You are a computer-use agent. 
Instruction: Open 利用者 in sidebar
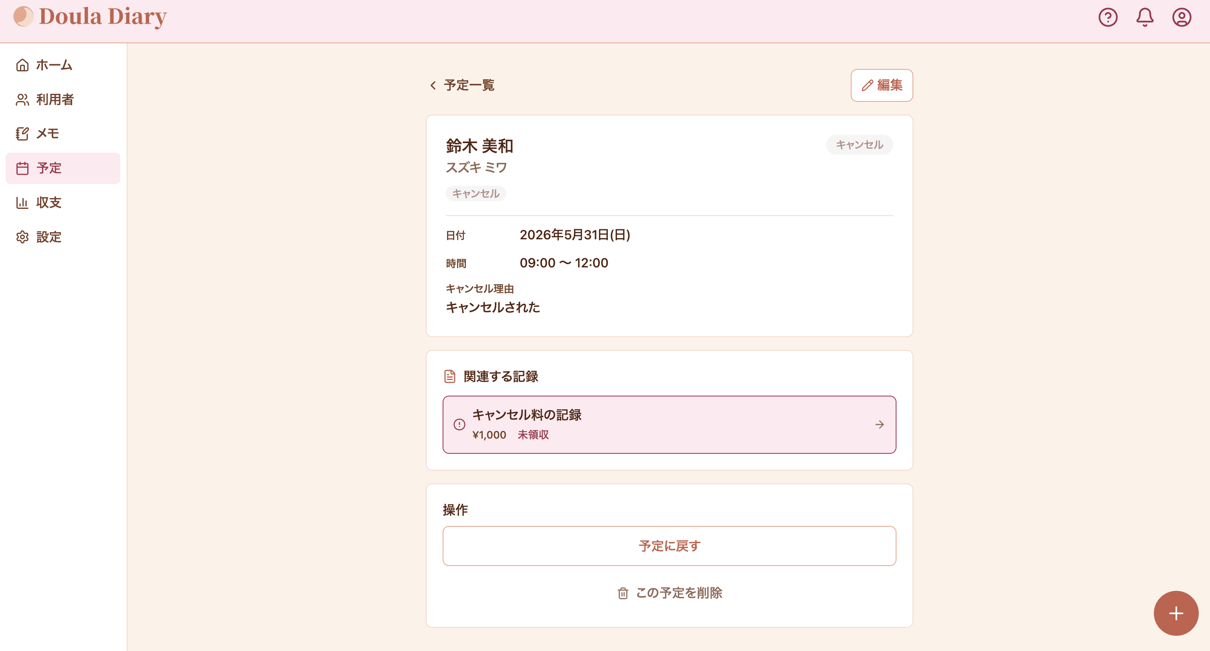(x=63, y=99)
